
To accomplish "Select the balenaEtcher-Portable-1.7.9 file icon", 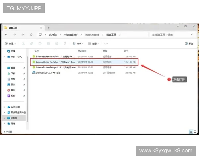I will pyautogui.click(x=33, y=56).
